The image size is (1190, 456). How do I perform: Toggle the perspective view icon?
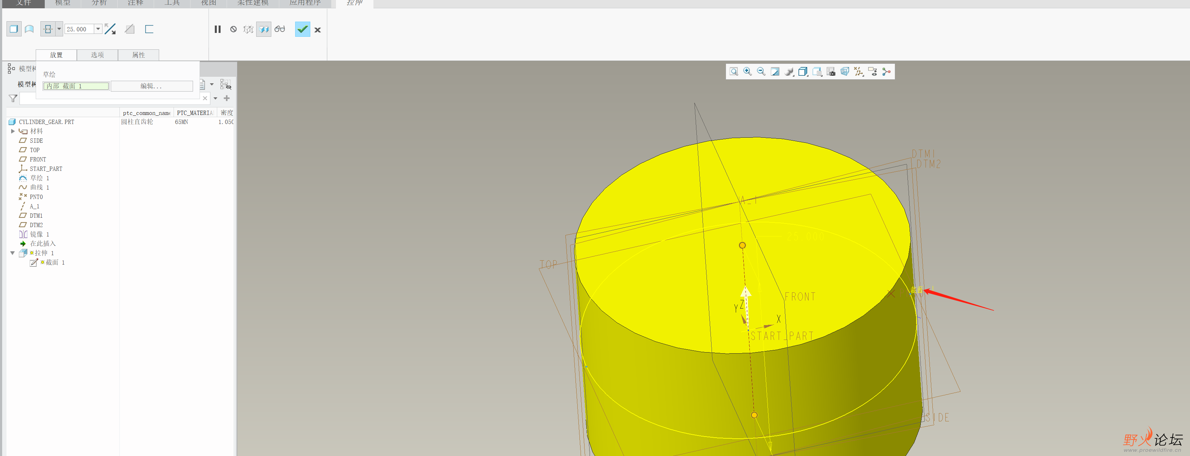coord(844,71)
